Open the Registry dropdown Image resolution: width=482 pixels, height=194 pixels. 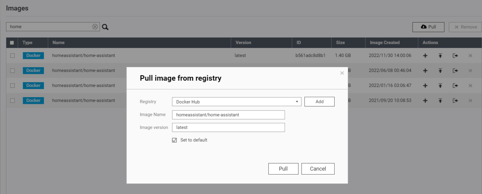coord(236,102)
